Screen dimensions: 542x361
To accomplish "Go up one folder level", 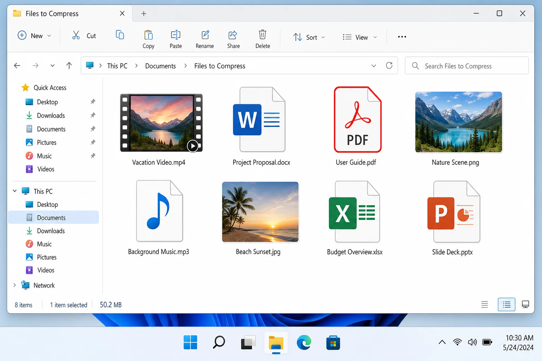I will [69, 66].
